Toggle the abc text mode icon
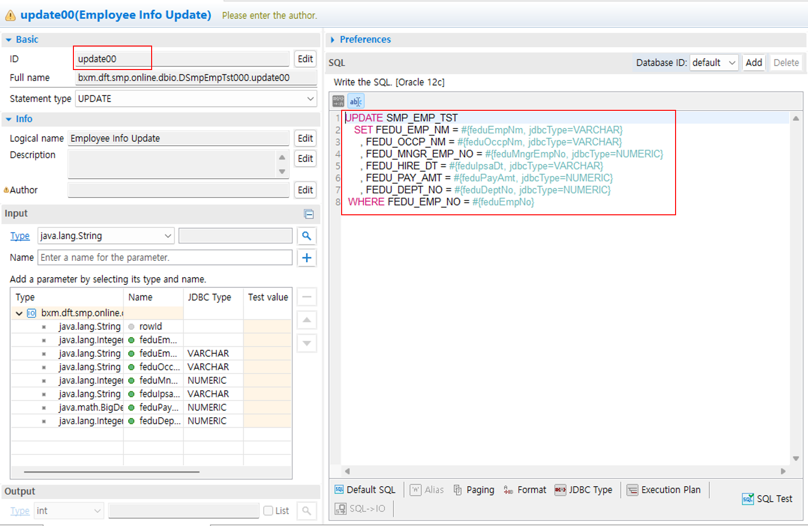 click(x=356, y=102)
